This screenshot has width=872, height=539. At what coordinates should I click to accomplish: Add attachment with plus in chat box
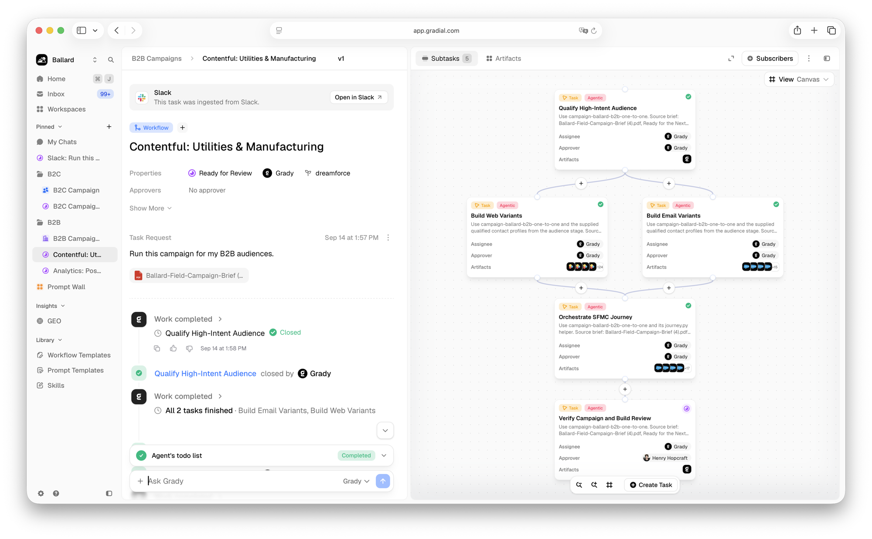tap(140, 481)
